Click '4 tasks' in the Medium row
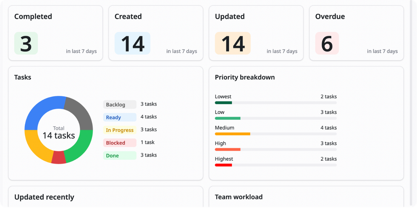 (328, 128)
